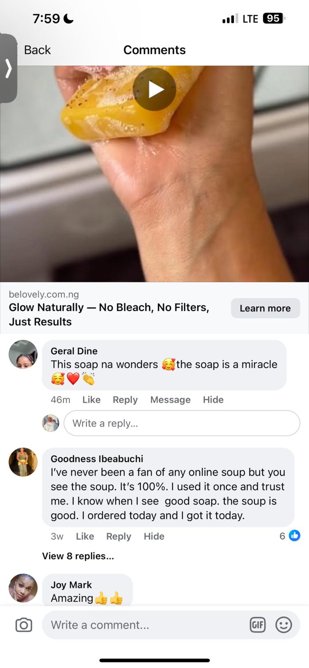The image size is (309, 668).
Task: Hide Geral Dine's comment
Action: 213,400
